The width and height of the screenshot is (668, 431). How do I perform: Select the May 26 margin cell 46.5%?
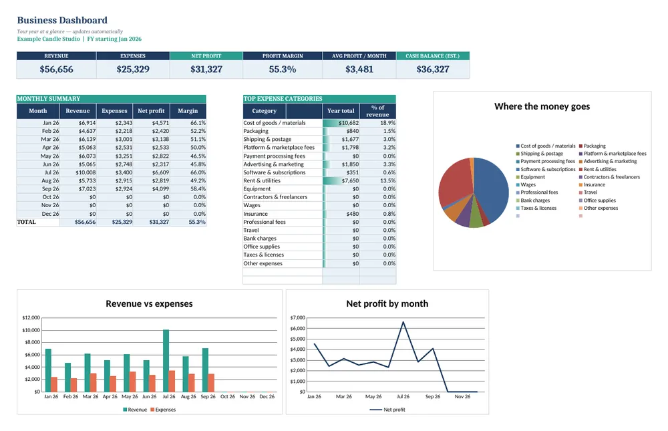[x=188, y=156]
